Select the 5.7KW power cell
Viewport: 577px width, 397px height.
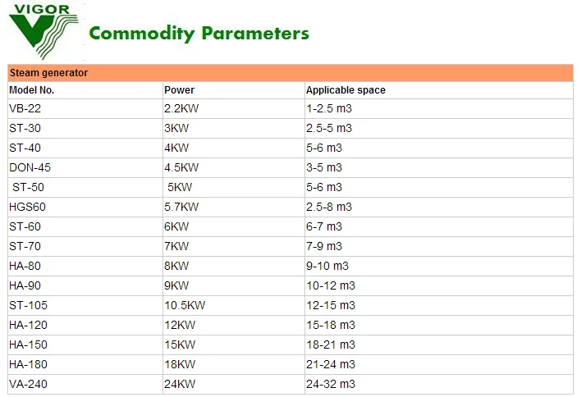(234, 207)
